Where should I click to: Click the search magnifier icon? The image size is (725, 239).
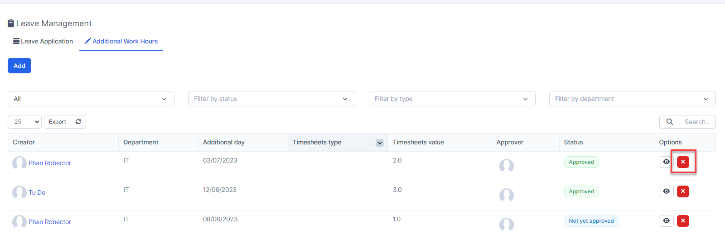pyautogui.click(x=669, y=122)
